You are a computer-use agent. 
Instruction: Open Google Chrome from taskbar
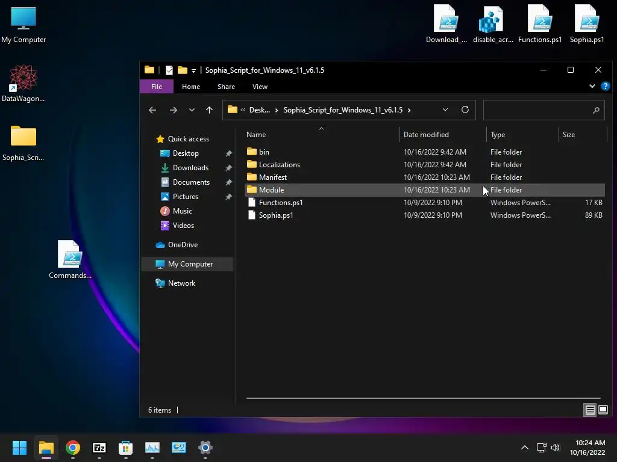[x=73, y=448]
